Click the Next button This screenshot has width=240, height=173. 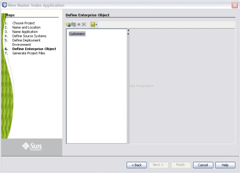[x=158, y=165]
